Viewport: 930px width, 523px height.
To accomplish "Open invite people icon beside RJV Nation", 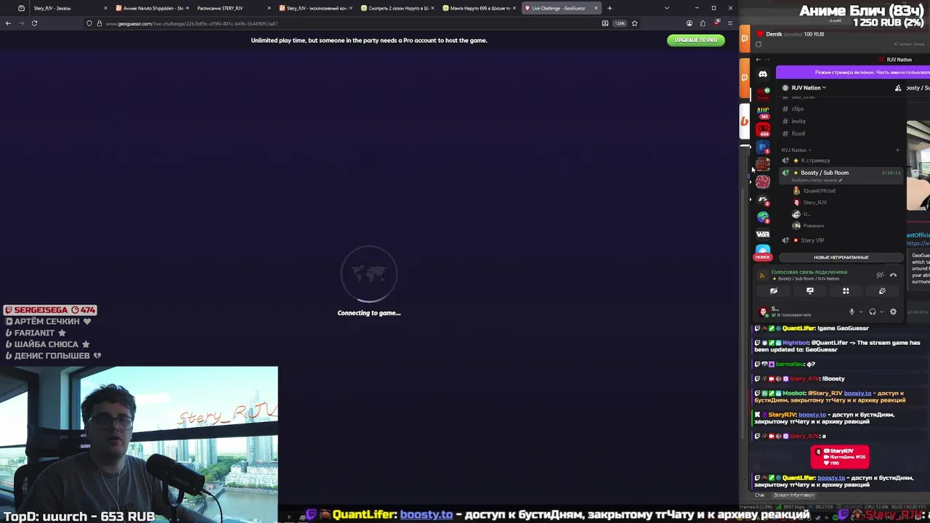I will click(x=898, y=88).
